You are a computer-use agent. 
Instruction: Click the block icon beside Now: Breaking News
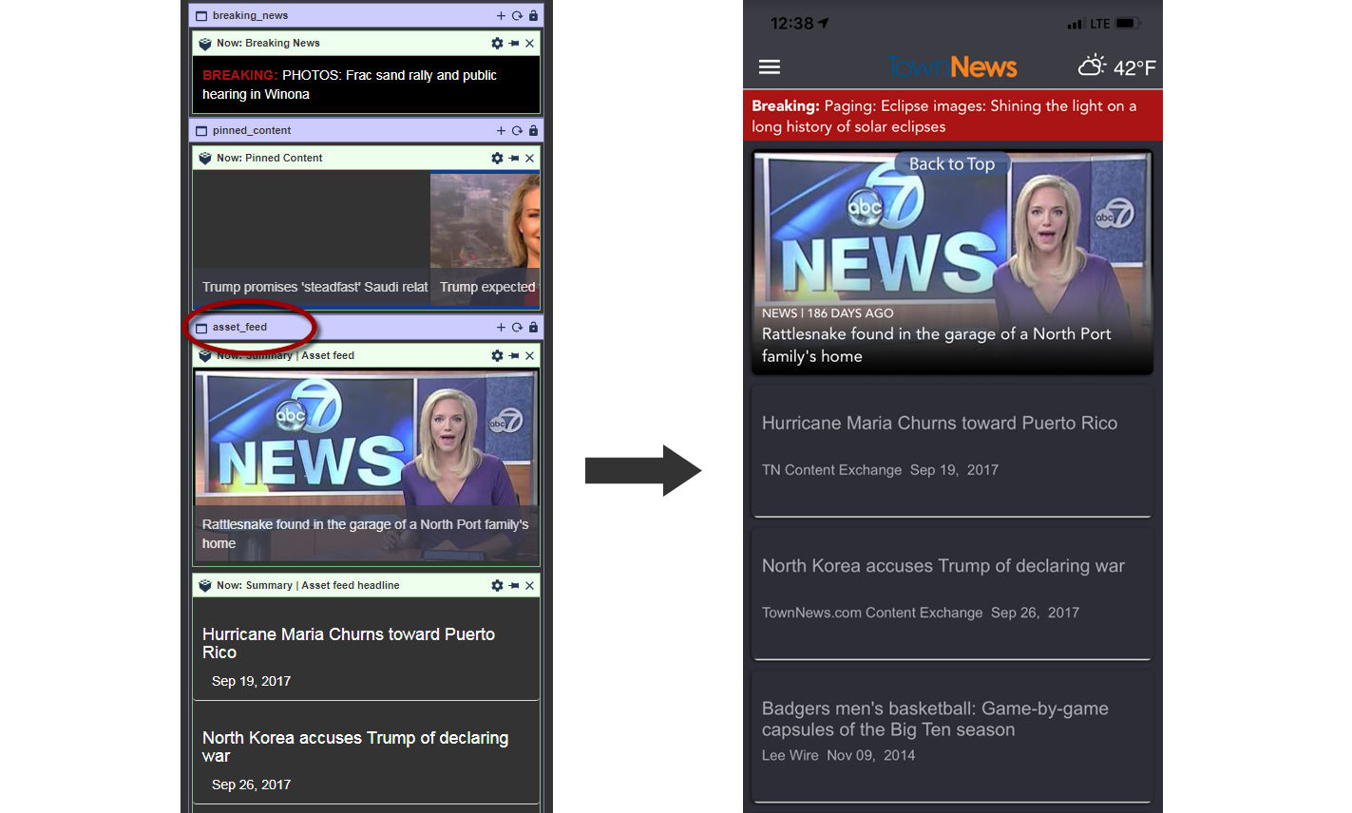point(204,43)
